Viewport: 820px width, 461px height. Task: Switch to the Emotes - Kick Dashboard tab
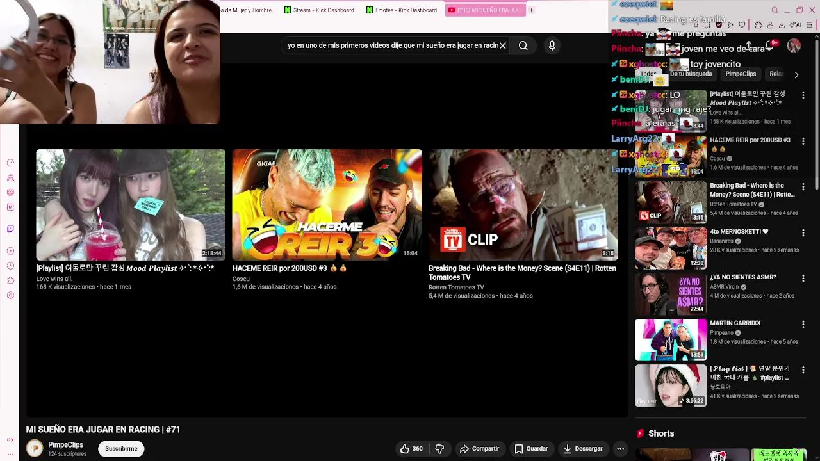(x=401, y=10)
